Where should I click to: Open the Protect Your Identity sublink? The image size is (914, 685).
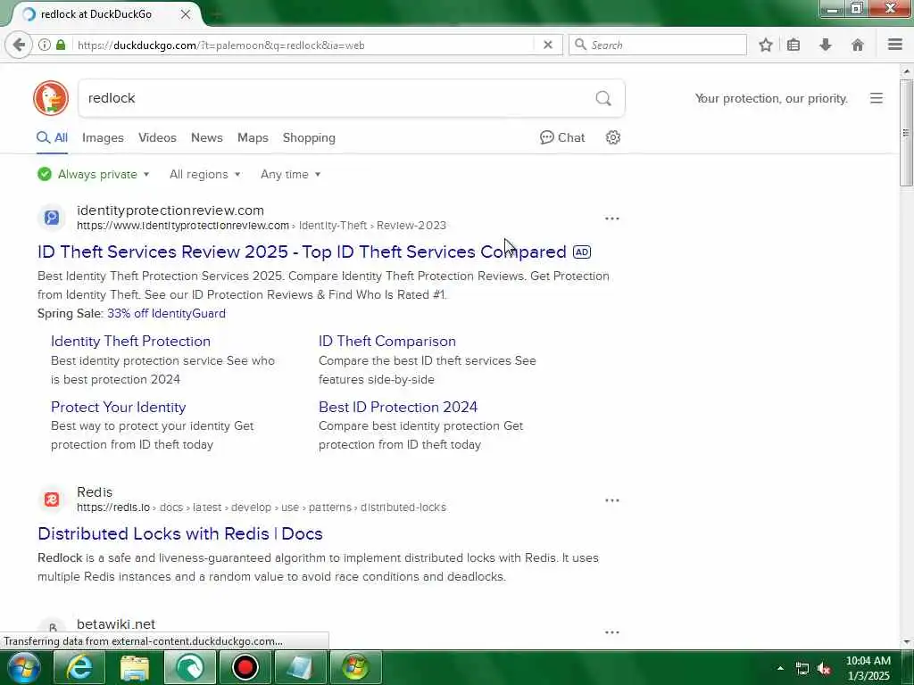click(119, 407)
